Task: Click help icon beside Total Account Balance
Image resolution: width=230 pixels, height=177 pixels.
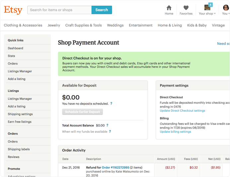Action: click(107, 125)
